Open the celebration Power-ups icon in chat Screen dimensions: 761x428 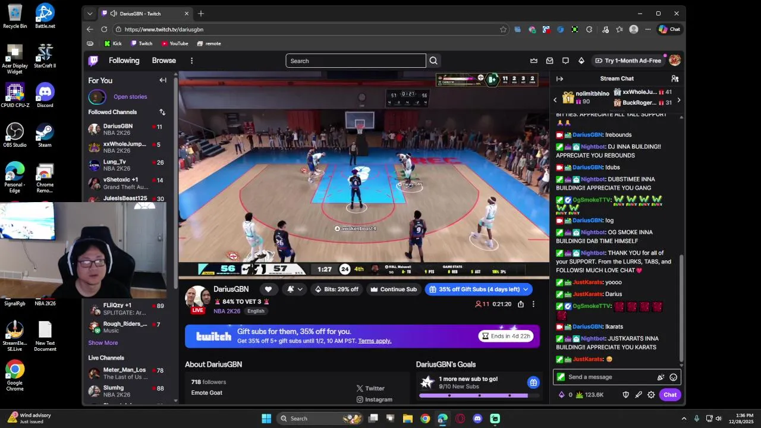click(661, 377)
